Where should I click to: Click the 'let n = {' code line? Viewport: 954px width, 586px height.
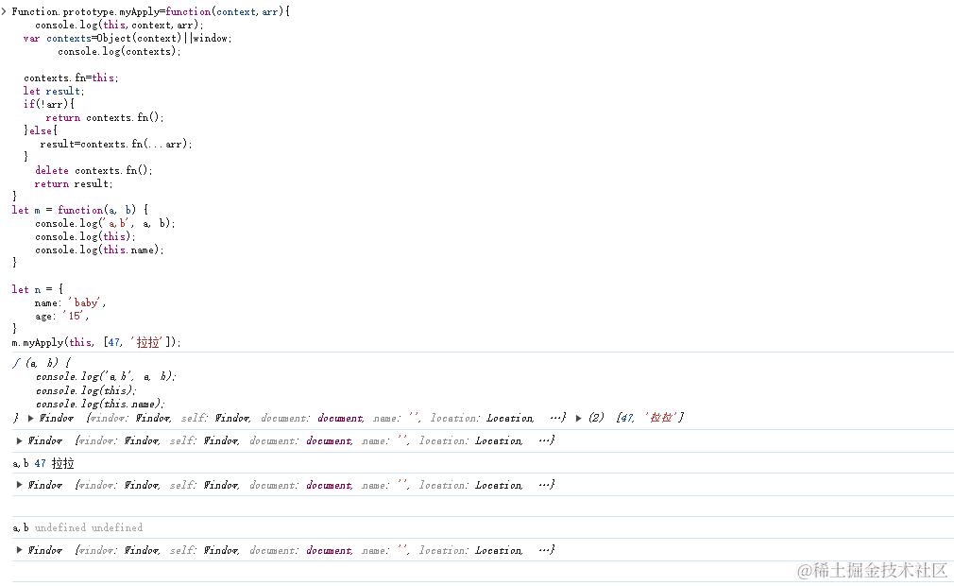(38, 289)
